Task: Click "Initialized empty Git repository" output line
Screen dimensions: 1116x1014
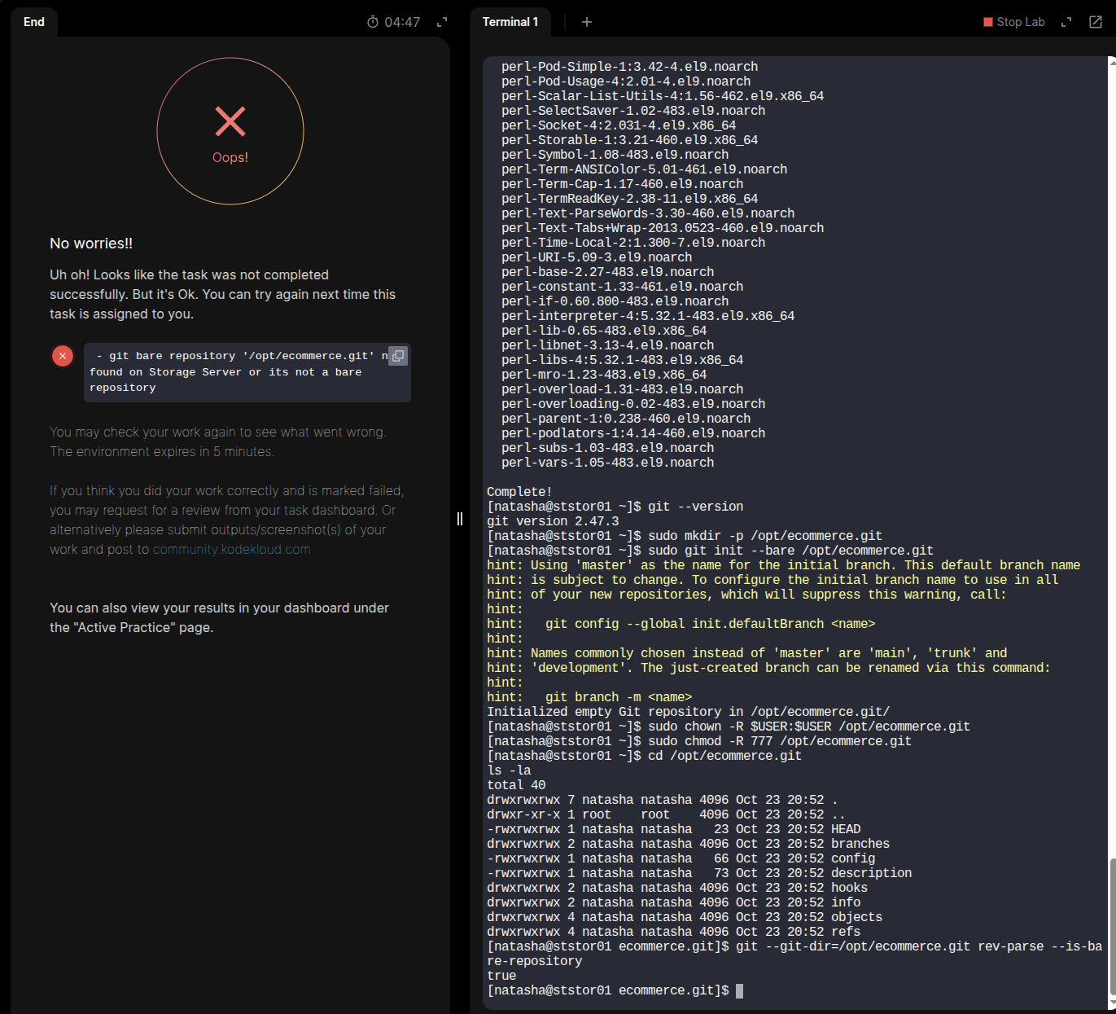Action: tap(689, 712)
